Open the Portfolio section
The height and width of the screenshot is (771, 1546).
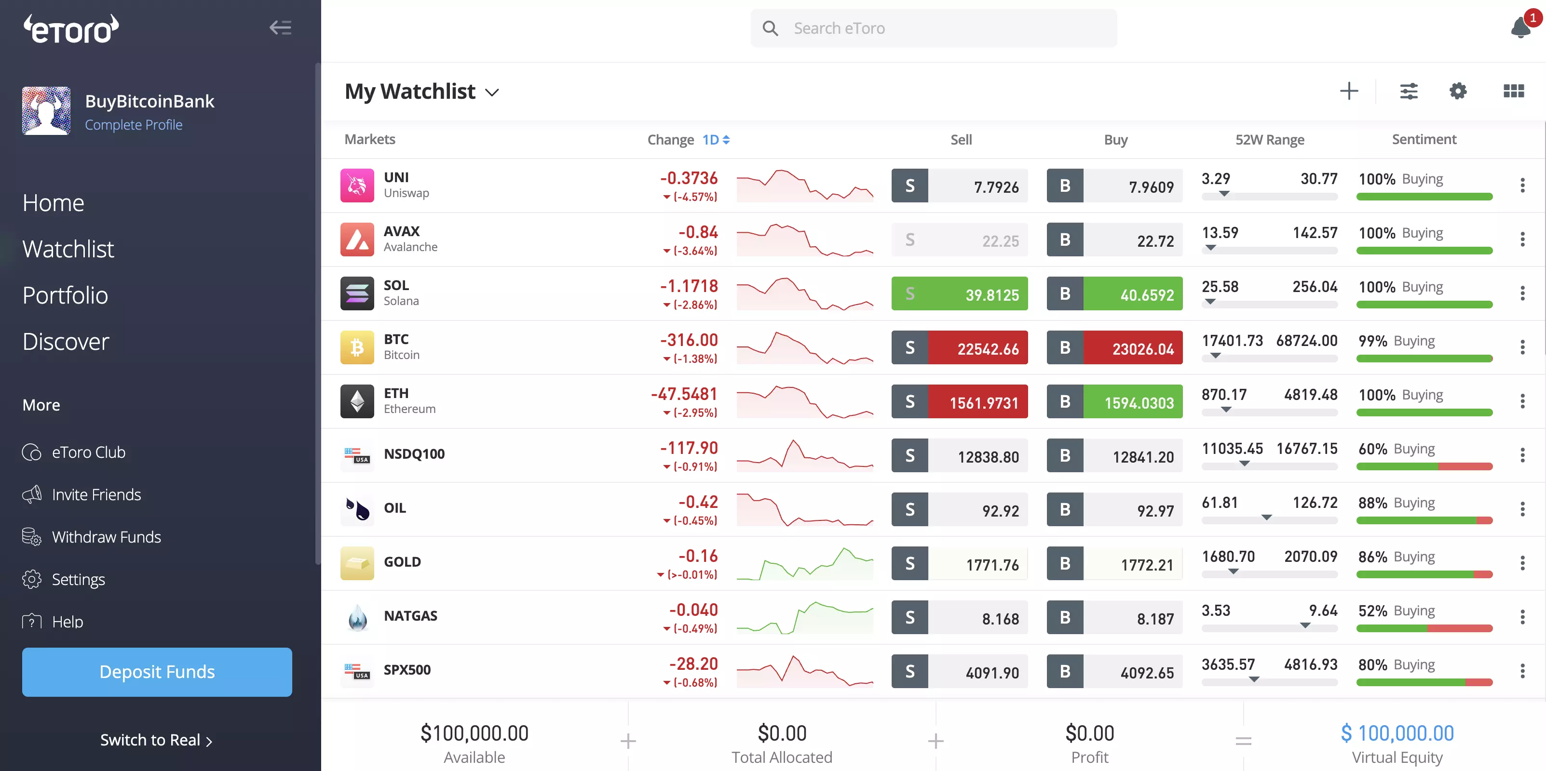pyautogui.click(x=66, y=295)
